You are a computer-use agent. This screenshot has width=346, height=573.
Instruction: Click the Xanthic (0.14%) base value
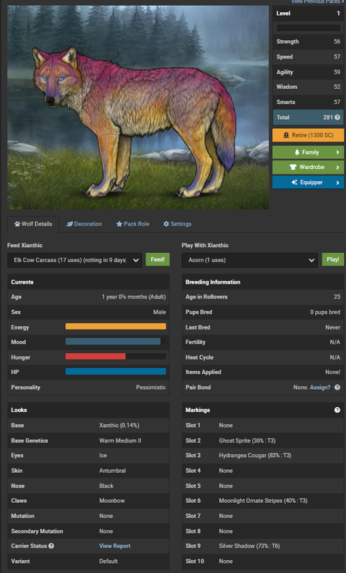(x=119, y=425)
